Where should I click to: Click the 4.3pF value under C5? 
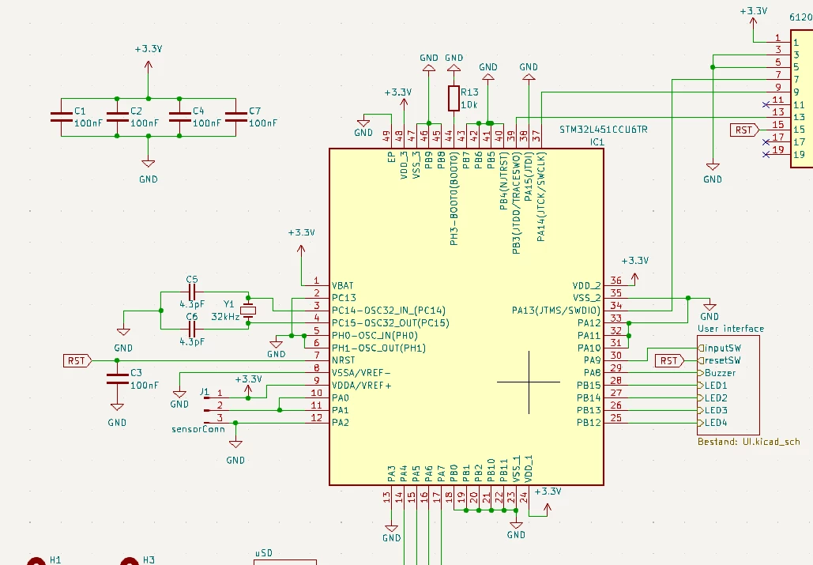pos(192,304)
